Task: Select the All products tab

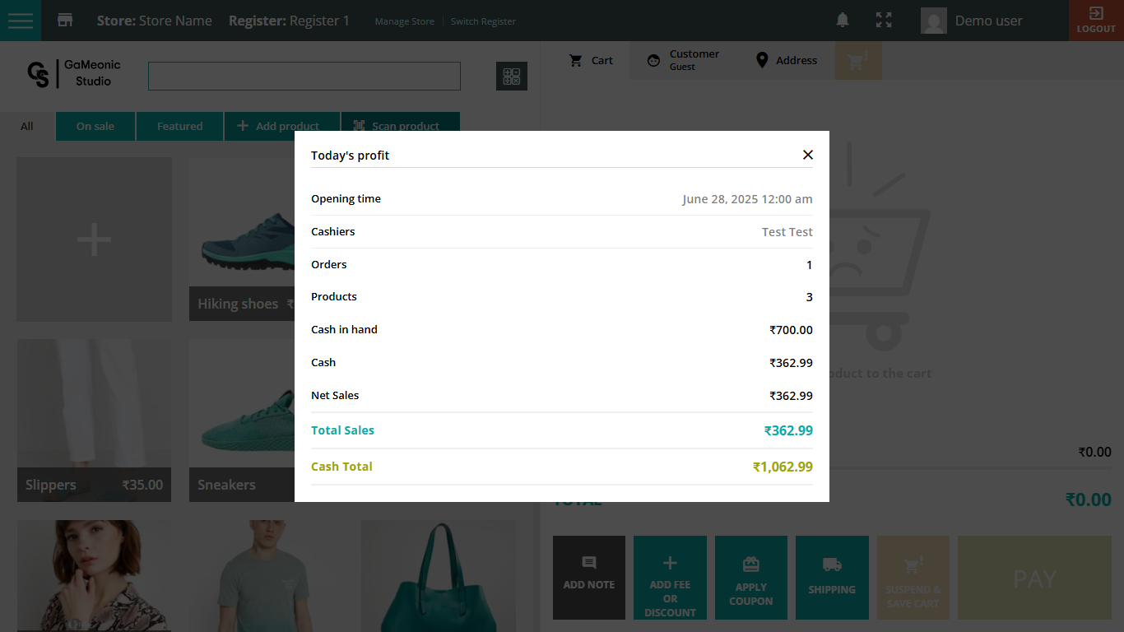Action: (27, 126)
